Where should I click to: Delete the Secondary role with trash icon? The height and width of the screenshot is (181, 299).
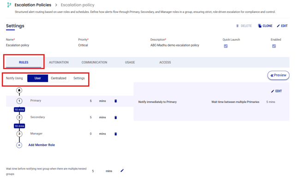tap(115, 117)
